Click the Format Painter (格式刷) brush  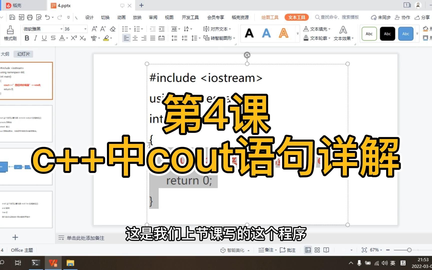pos(10,33)
